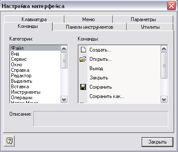Click the Открыть open folder icon
The width and height of the screenshot is (178, 152).
[x=83, y=59]
